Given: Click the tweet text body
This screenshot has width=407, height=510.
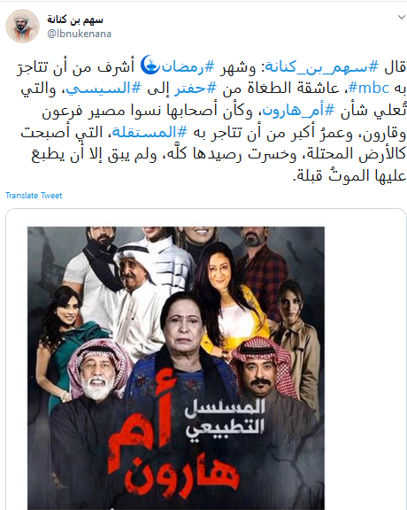Looking at the screenshot, I should 211,121.
